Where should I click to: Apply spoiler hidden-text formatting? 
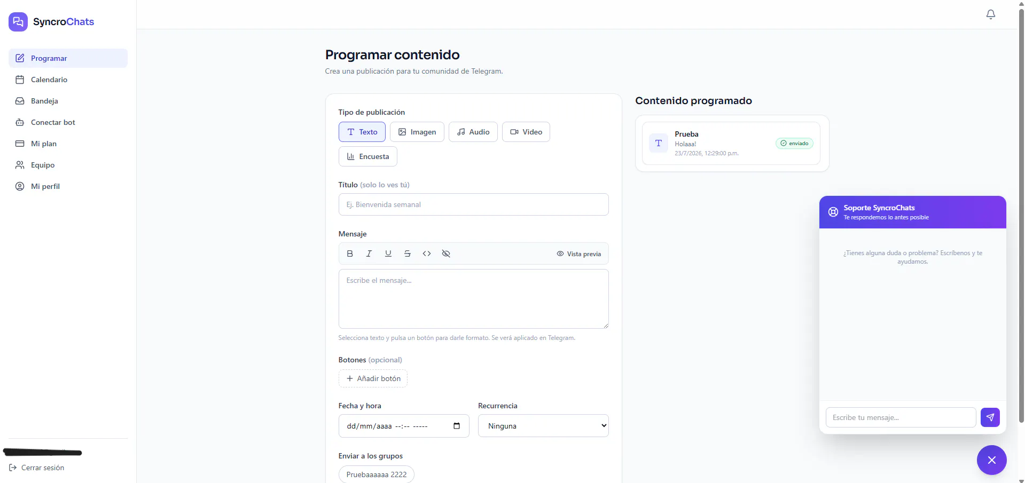(446, 254)
